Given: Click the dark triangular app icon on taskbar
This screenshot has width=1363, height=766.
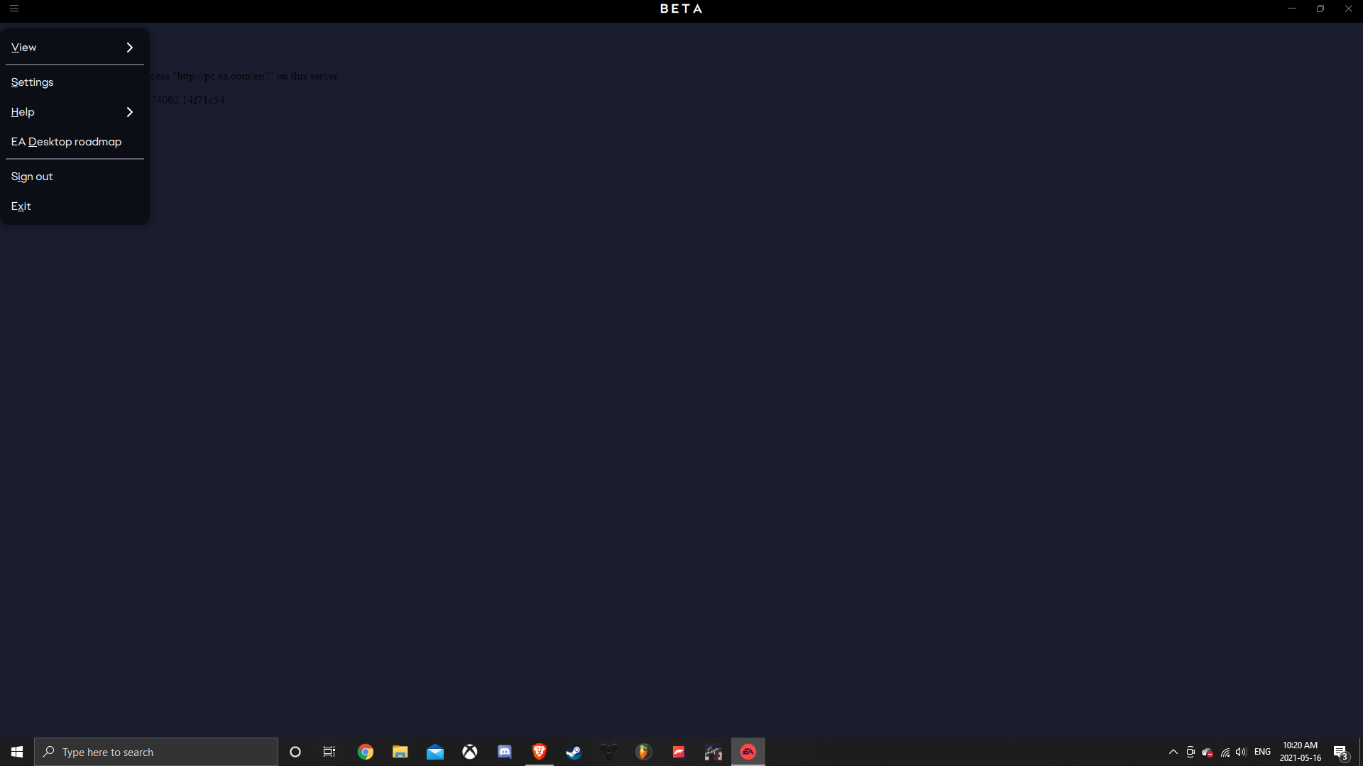Looking at the screenshot, I should click(x=609, y=752).
